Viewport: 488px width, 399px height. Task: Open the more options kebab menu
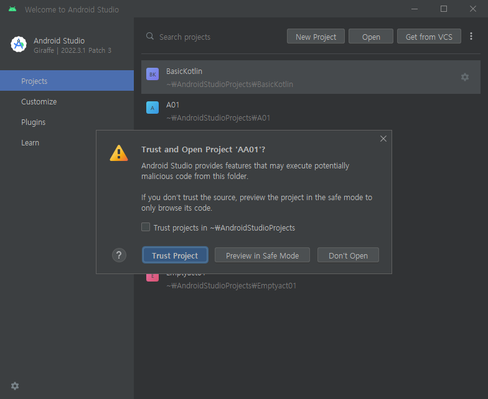pyautogui.click(x=471, y=36)
